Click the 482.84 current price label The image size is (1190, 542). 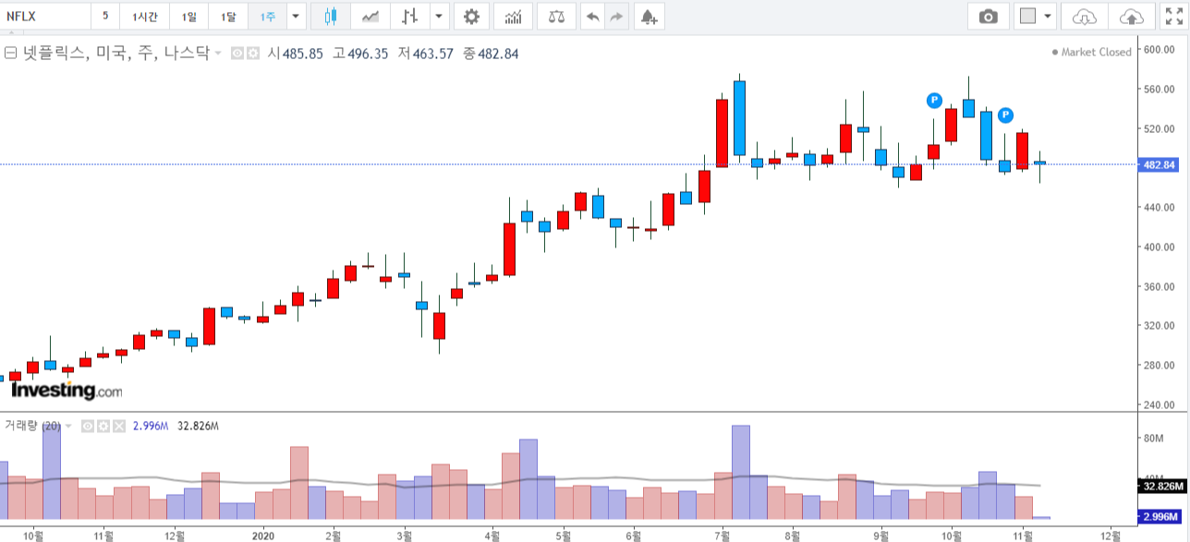pyautogui.click(x=1159, y=164)
